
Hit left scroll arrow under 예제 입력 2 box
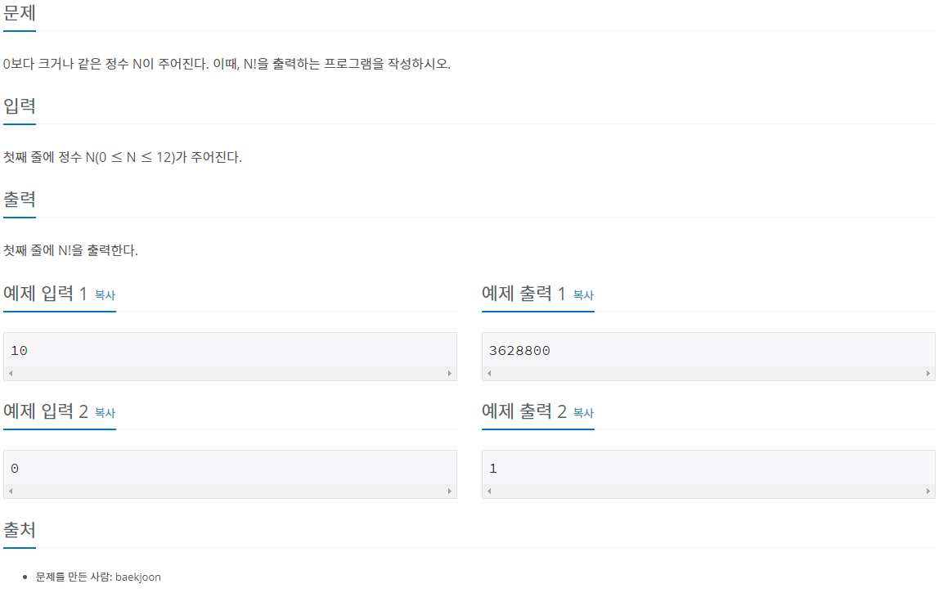(x=11, y=492)
